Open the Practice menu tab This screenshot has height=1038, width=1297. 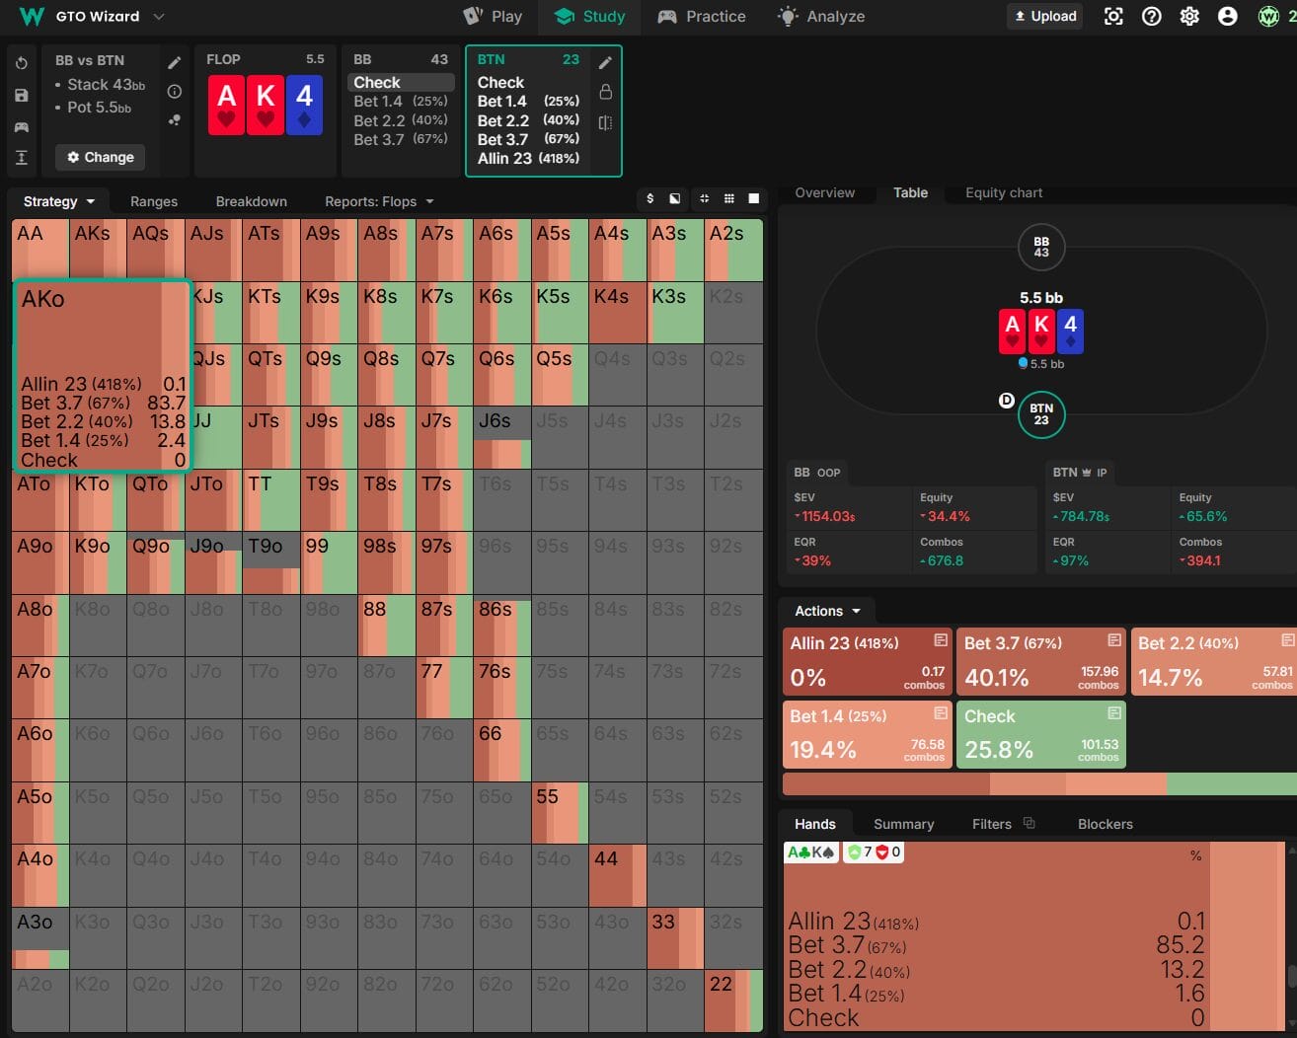click(702, 17)
